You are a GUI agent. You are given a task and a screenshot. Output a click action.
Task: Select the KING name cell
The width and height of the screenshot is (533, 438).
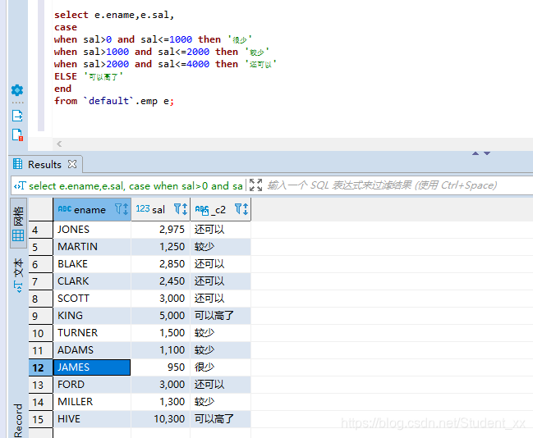[92, 316]
